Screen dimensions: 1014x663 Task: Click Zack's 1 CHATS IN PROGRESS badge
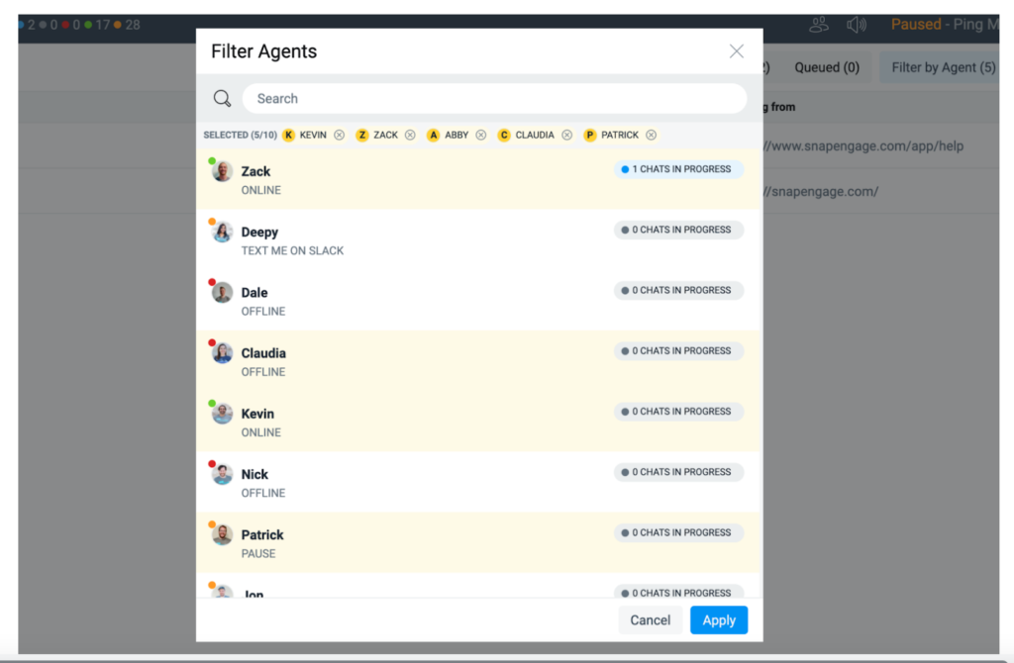676,169
